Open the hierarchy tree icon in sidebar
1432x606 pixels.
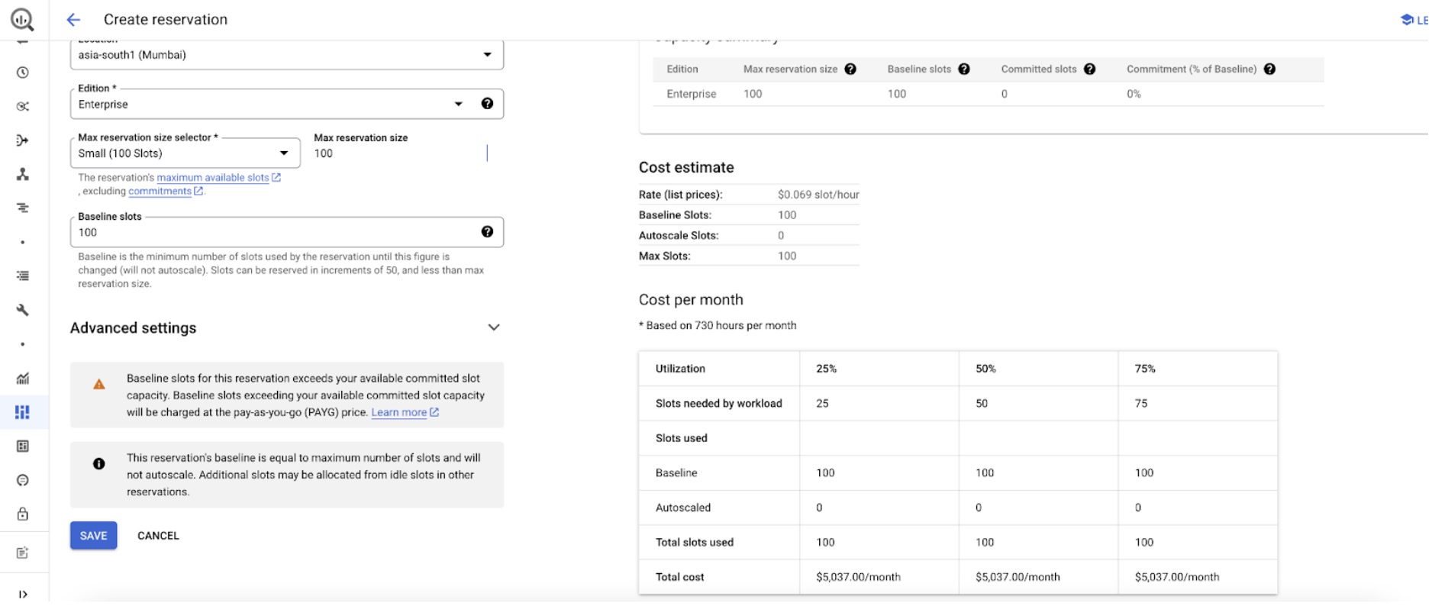pyautogui.click(x=23, y=175)
